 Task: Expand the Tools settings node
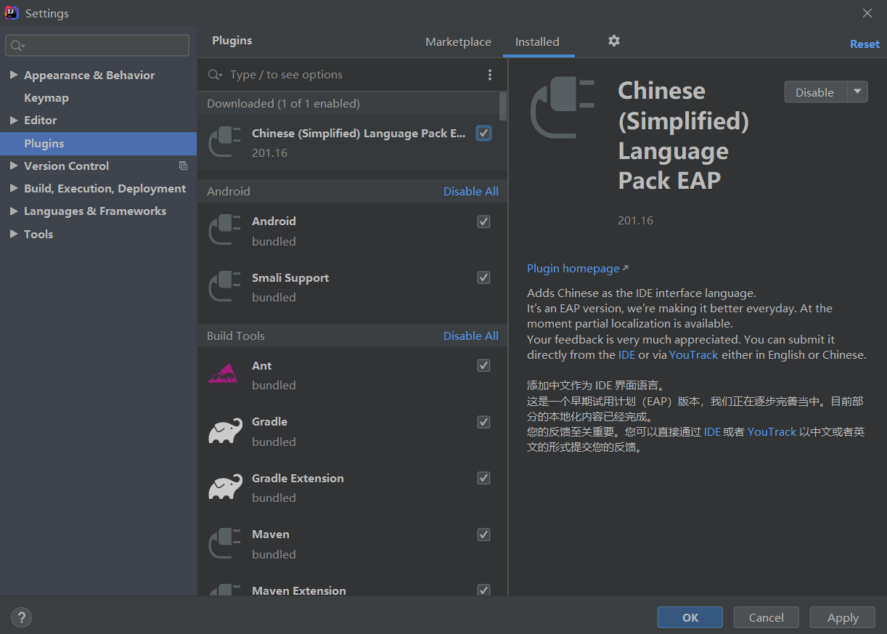coord(14,234)
